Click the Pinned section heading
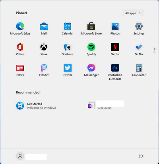159x164 pixels. coord(21,13)
